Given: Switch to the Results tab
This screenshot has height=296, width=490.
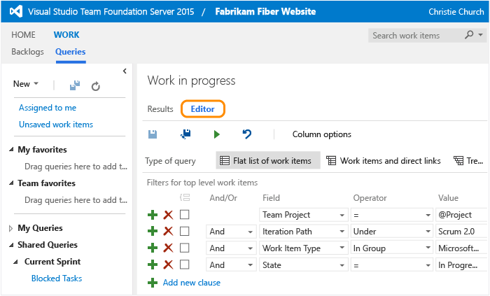Looking at the screenshot, I should click(x=160, y=109).
